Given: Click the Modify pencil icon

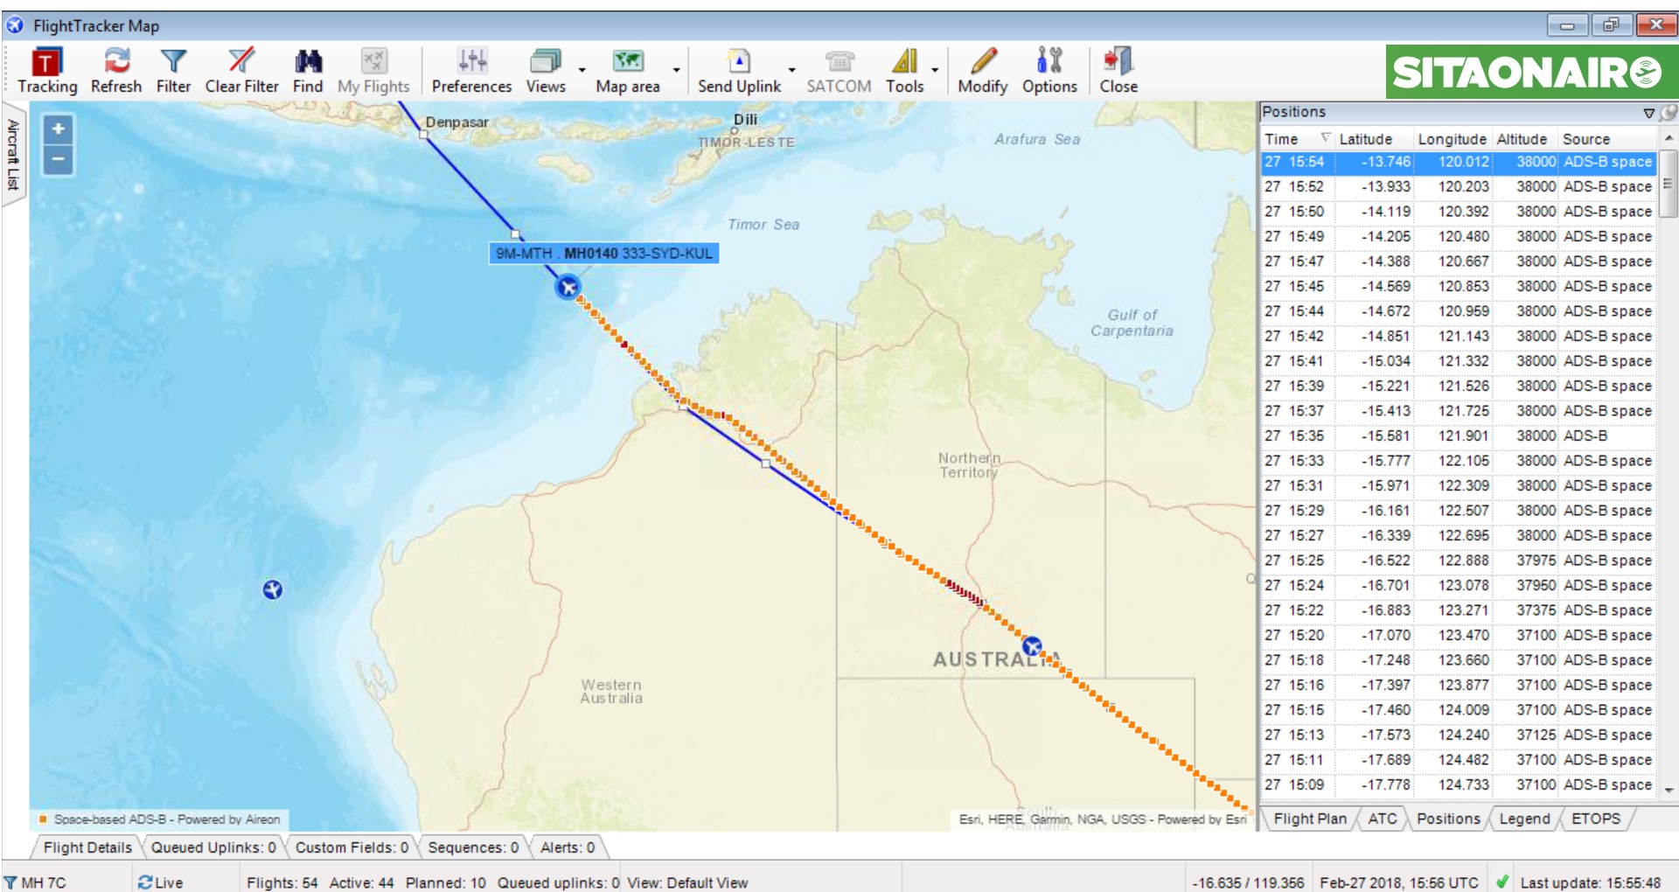Looking at the screenshot, I should click(x=982, y=70).
